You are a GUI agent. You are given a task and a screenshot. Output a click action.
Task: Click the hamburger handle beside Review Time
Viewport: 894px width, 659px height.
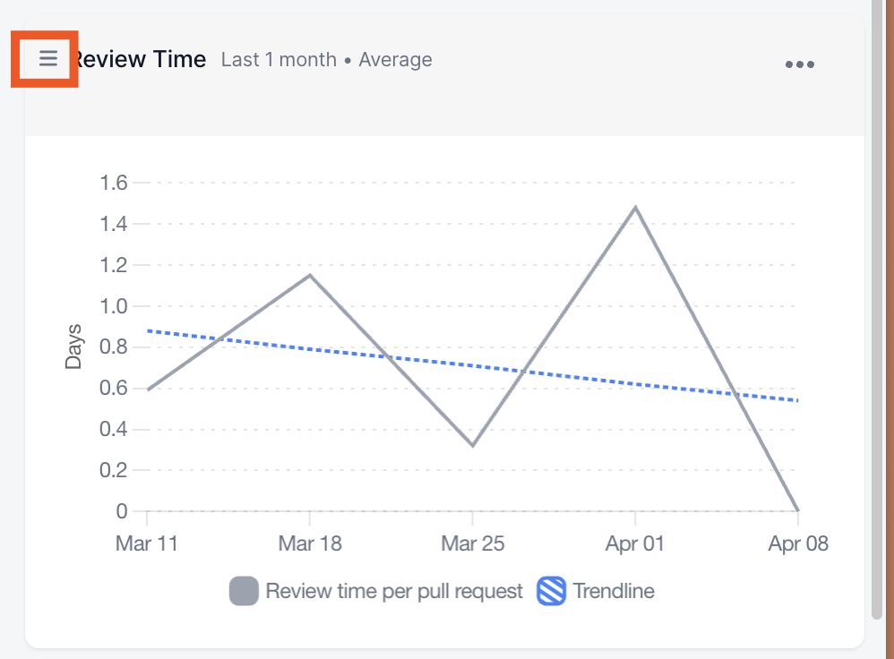[48, 59]
